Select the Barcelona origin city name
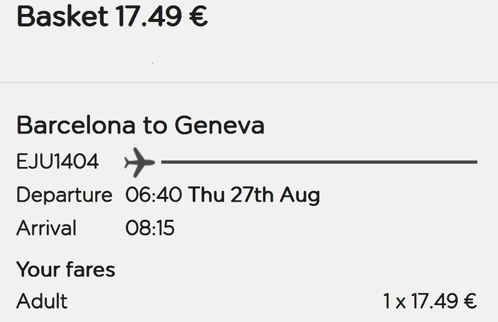Screen dimensions: 498x322 click(76, 125)
